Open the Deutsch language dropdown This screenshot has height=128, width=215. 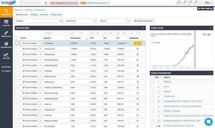[x=115, y=21]
